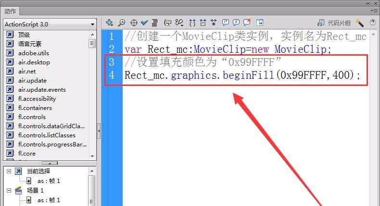
Task: Open the panel options menu icon
Action: [x=374, y=11]
